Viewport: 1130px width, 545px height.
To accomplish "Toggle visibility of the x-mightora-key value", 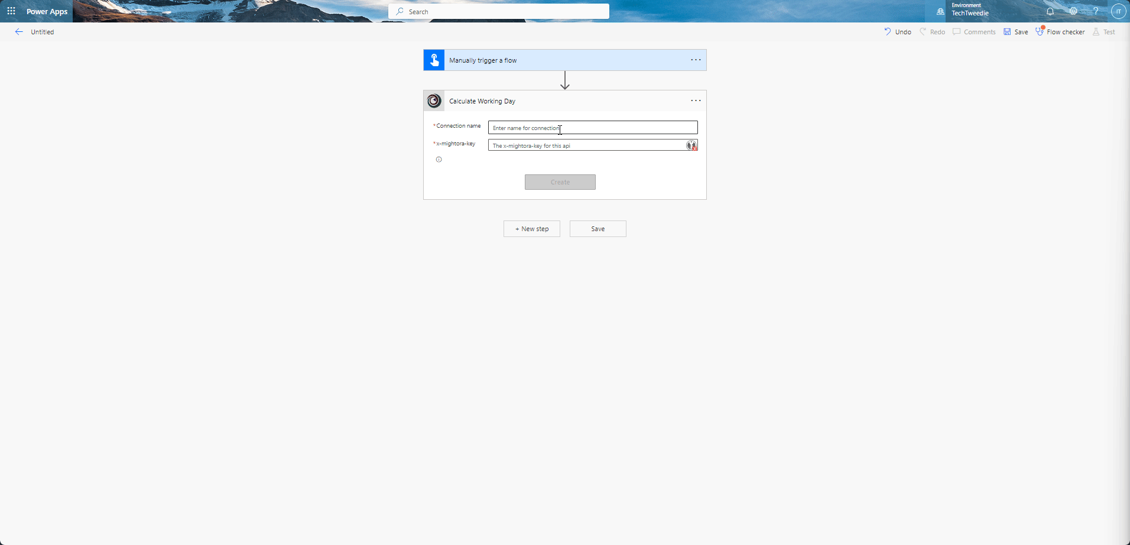I will click(691, 145).
